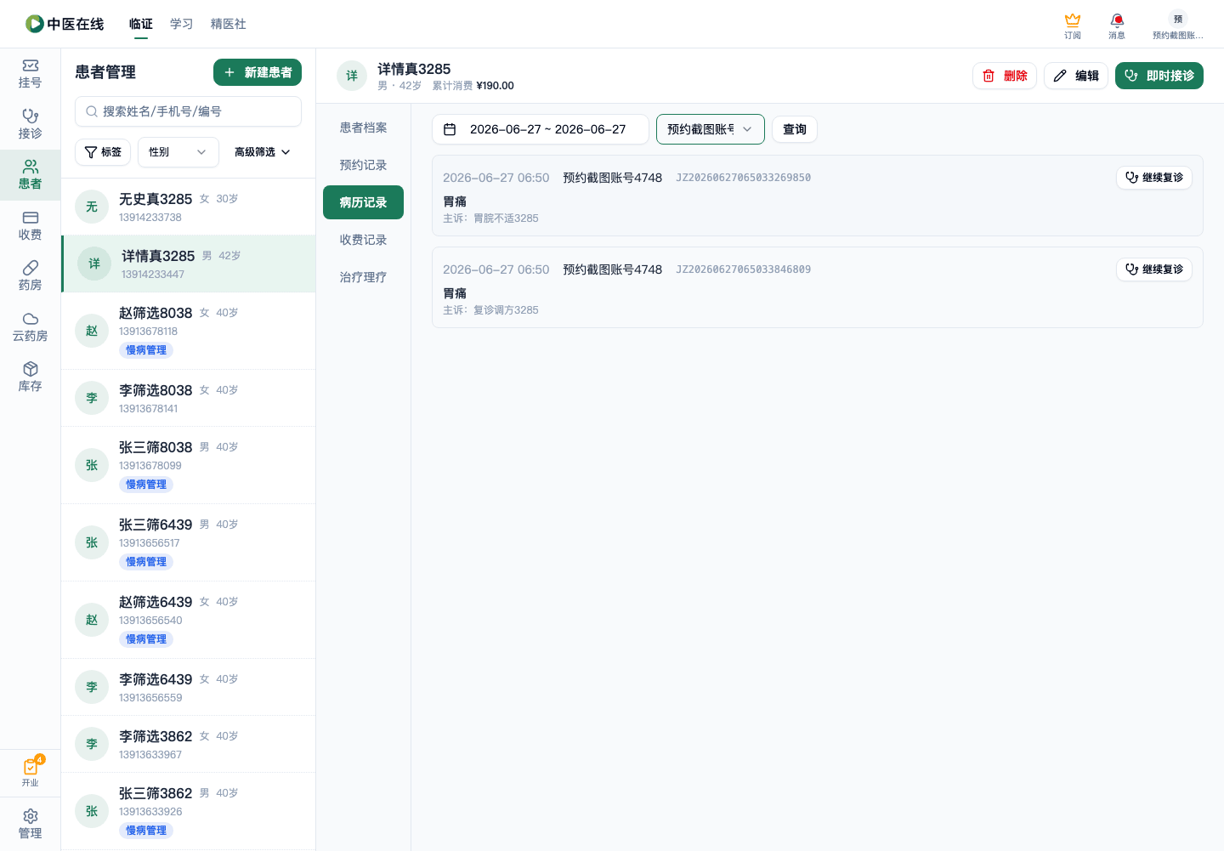Expand 高级筛选 advanced filter
Image resolution: width=1224 pixels, height=851 pixels.
(x=263, y=152)
